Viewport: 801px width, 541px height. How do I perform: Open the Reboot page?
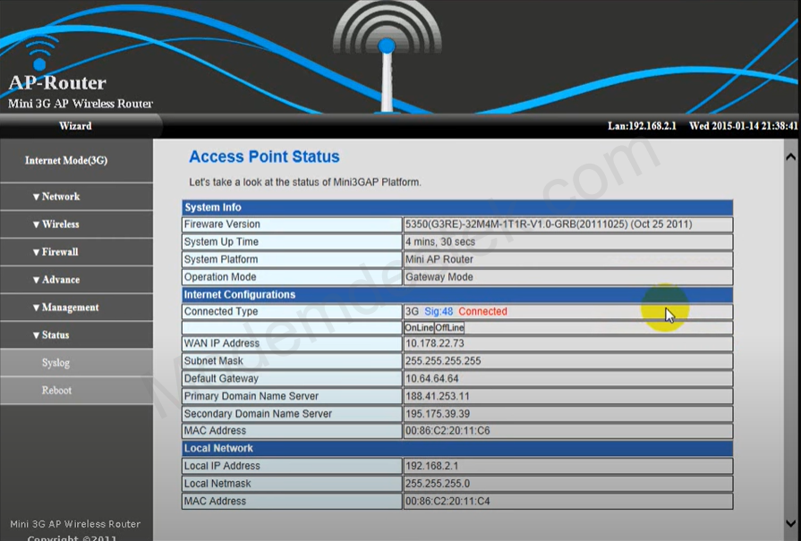[x=55, y=391]
